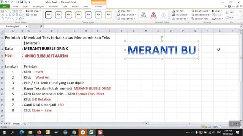Open the Insert ribbon tab
Screen dimensions: 243x136
coord(25,6)
